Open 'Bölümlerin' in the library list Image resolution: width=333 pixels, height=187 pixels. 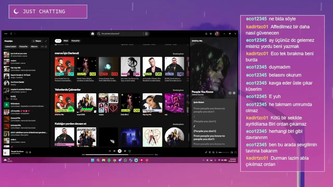tap(26, 105)
